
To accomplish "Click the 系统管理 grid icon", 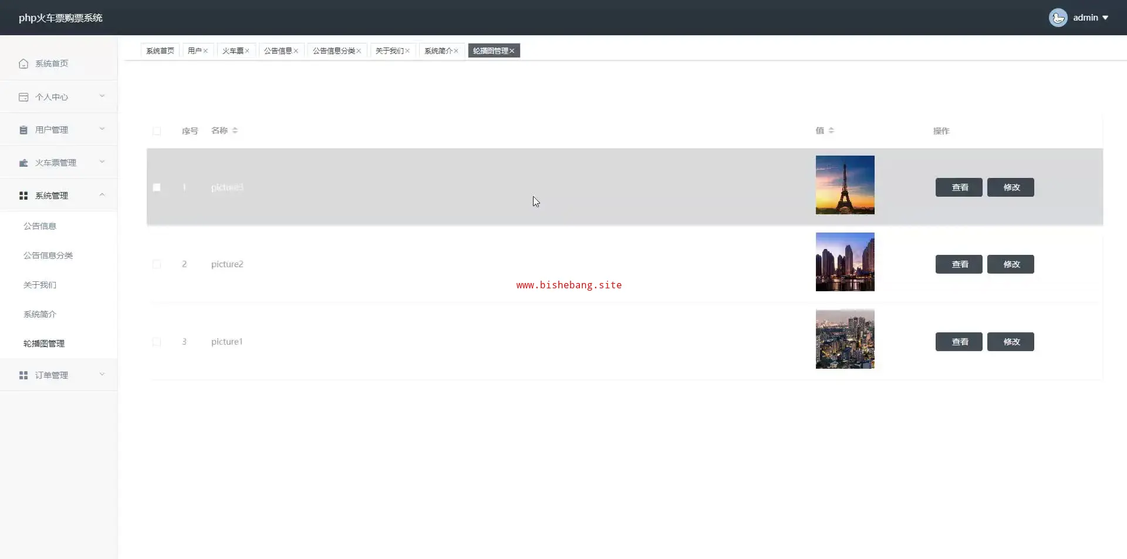I will coord(23,196).
